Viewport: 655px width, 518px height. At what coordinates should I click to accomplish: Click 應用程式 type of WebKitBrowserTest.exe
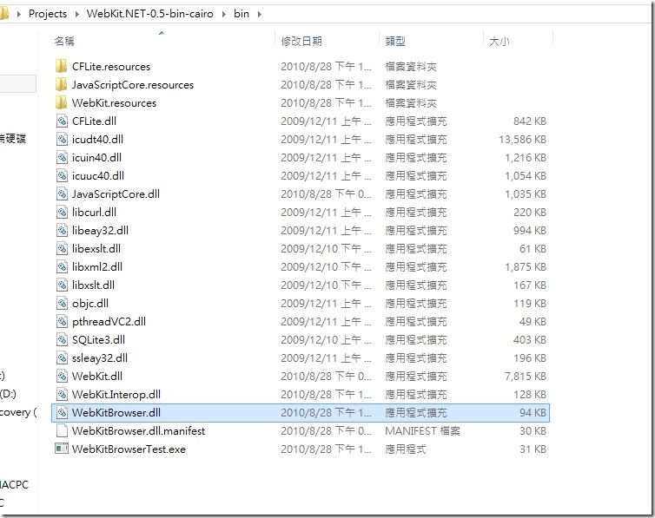[x=406, y=449]
